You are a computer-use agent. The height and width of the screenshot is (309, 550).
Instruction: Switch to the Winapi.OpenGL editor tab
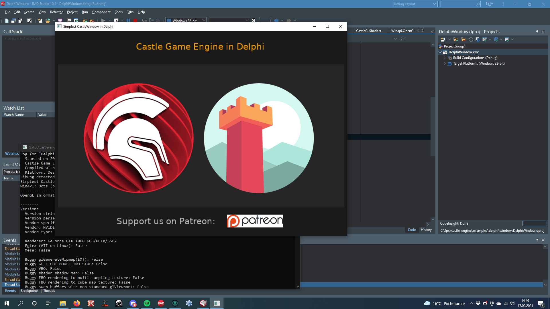(403, 31)
